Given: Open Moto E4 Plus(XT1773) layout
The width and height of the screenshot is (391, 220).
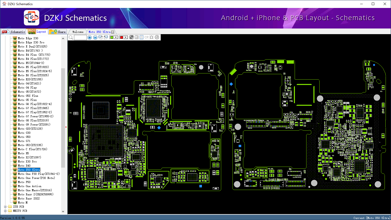Looking at the screenshot, I should tap(33, 59).
